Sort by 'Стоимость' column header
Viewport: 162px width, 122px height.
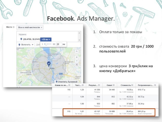click(x=126, y=85)
